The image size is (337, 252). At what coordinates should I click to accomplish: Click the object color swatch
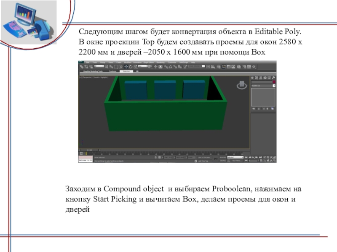(274, 81)
